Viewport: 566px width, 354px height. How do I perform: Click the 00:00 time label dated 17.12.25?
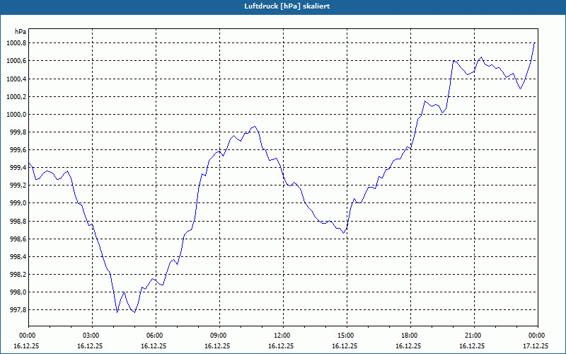coord(538,336)
